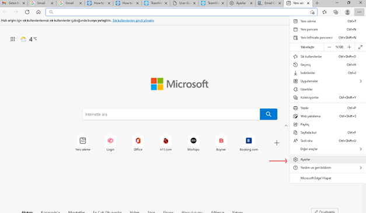
Task: Add page to favorites via address bar star
Action: coord(312,12)
